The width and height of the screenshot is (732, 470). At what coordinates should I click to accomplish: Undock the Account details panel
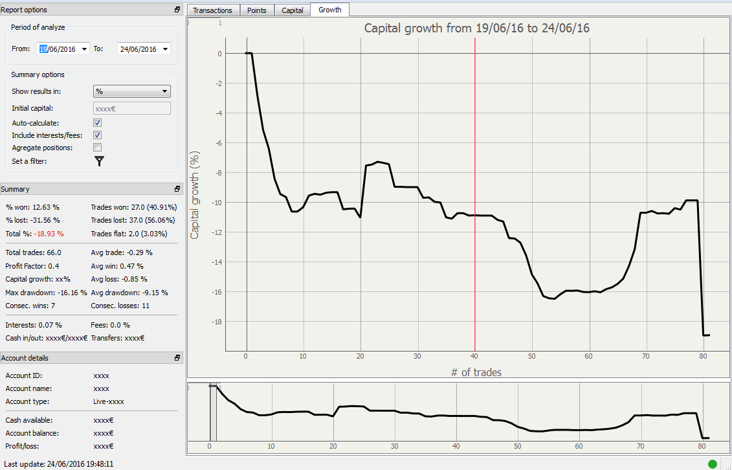[x=177, y=358]
